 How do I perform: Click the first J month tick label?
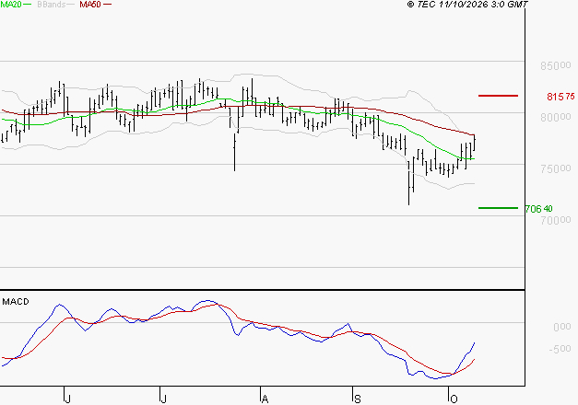tap(67, 399)
